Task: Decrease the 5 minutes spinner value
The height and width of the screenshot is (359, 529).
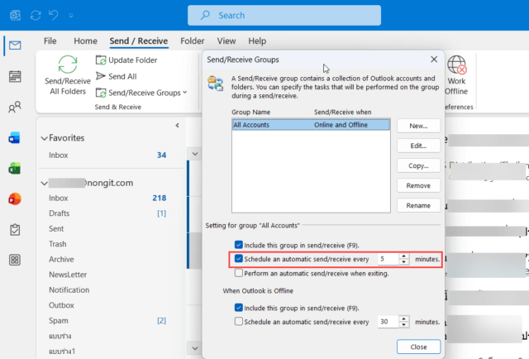Action: (404, 262)
